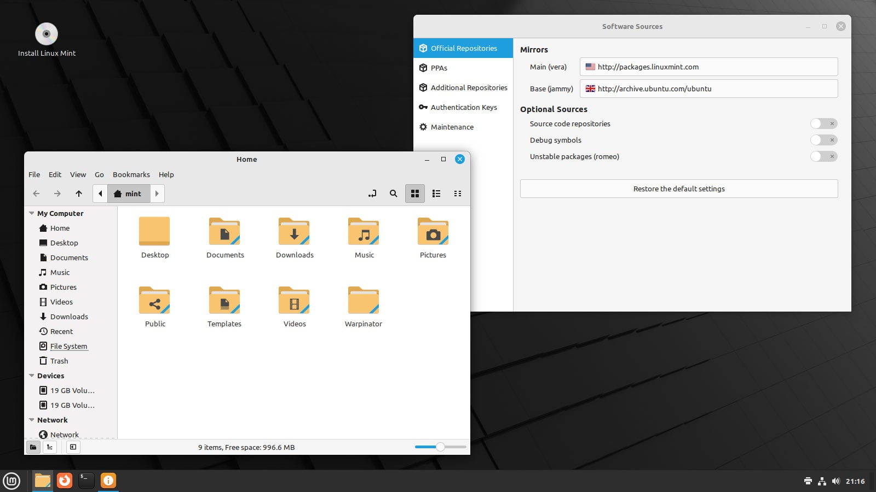Open the Bookmarks menu

[x=131, y=174]
